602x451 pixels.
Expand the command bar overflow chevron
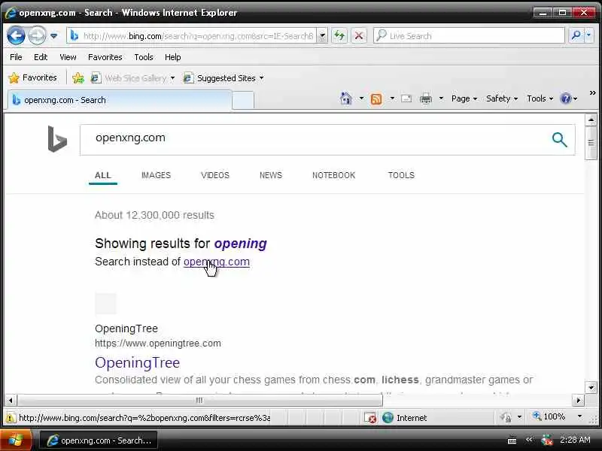point(592,92)
